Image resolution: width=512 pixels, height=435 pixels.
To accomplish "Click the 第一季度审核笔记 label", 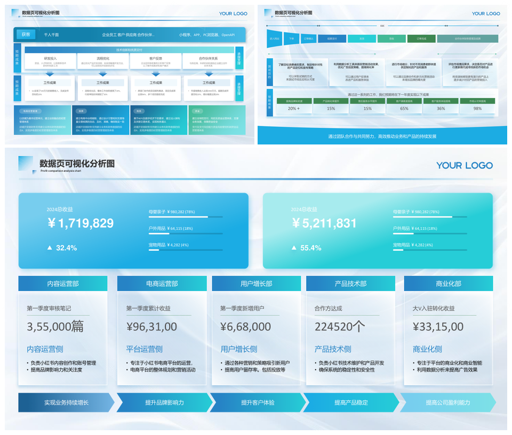I will pyautogui.click(x=49, y=308).
